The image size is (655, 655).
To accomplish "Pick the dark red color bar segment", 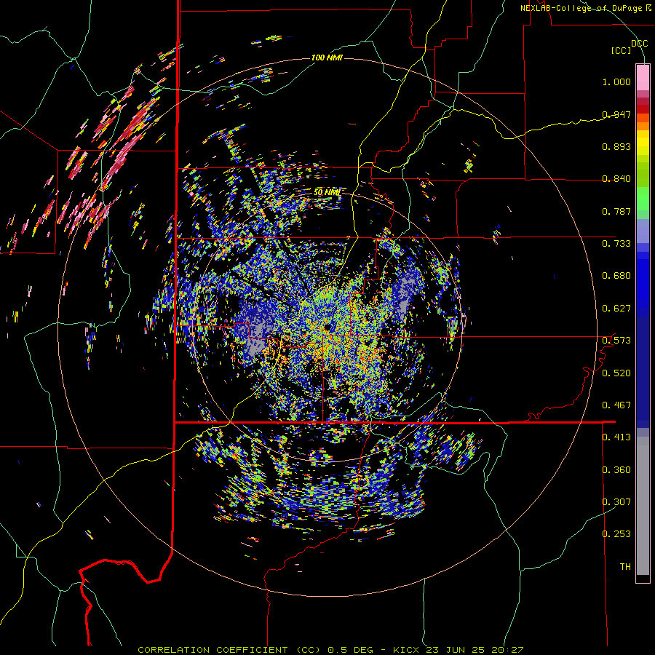I will pyautogui.click(x=643, y=101).
